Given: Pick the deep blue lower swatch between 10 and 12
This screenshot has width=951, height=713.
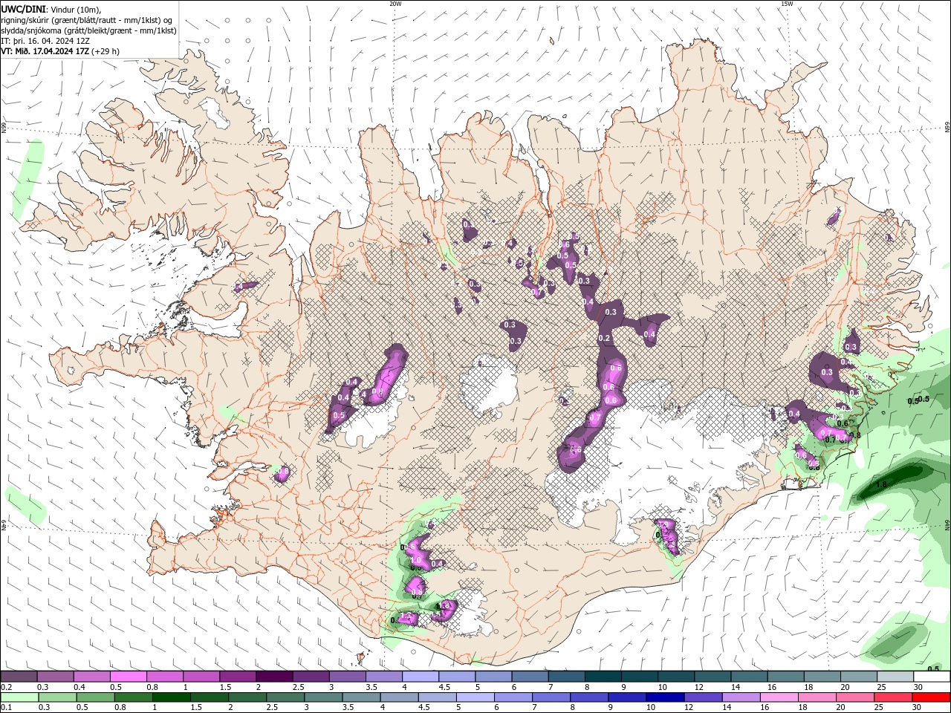Looking at the screenshot, I should 666,697.
